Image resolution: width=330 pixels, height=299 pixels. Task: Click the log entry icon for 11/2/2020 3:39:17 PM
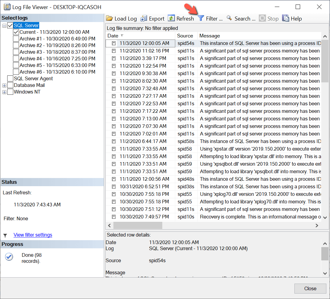pyautogui.click(x=114, y=58)
